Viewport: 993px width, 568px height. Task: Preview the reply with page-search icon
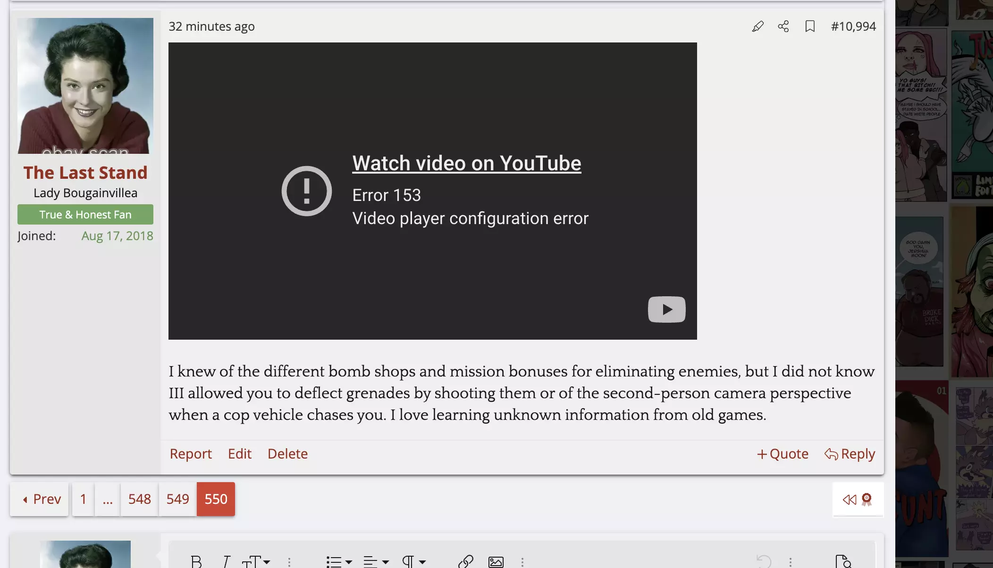click(x=843, y=562)
